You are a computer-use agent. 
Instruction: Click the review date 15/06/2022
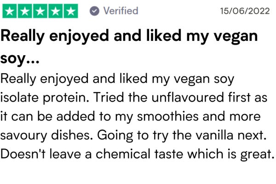point(245,11)
